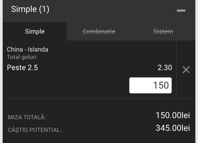198x143 pixels.
Task: Click the MIZA TOTALĂ label
Action: coord(27,117)
